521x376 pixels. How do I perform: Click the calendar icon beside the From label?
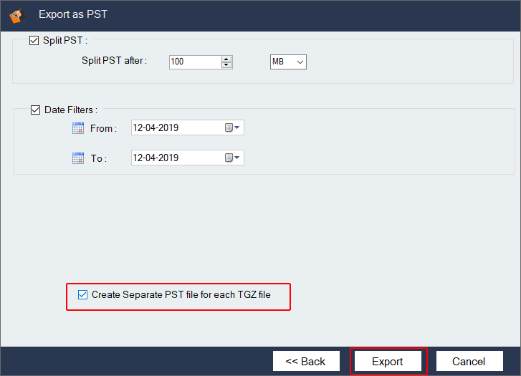pyautogui.click(x=78, y=128)
